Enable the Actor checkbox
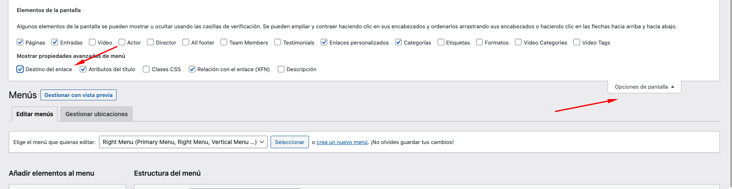Image resolution: width=732 pixels, height=189 pixels. 122,42
